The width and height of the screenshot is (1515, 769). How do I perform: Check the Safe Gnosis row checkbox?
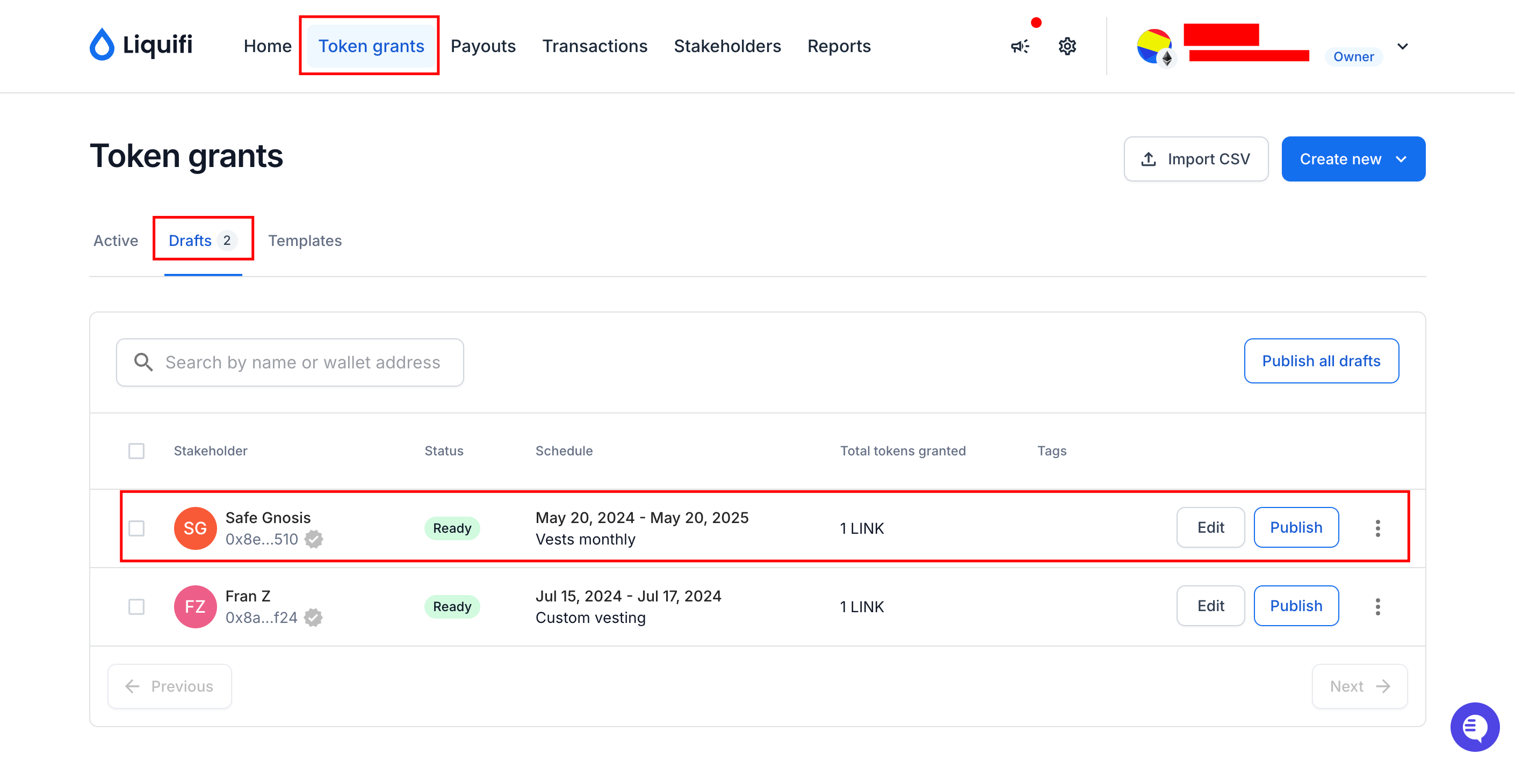coord(136,528)
